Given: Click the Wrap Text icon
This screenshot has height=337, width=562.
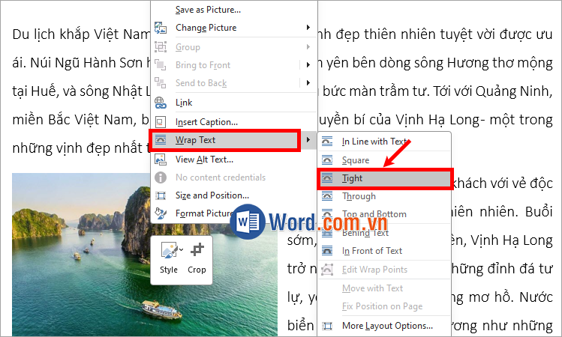Looking at the screenshot, I should point(161,140).
